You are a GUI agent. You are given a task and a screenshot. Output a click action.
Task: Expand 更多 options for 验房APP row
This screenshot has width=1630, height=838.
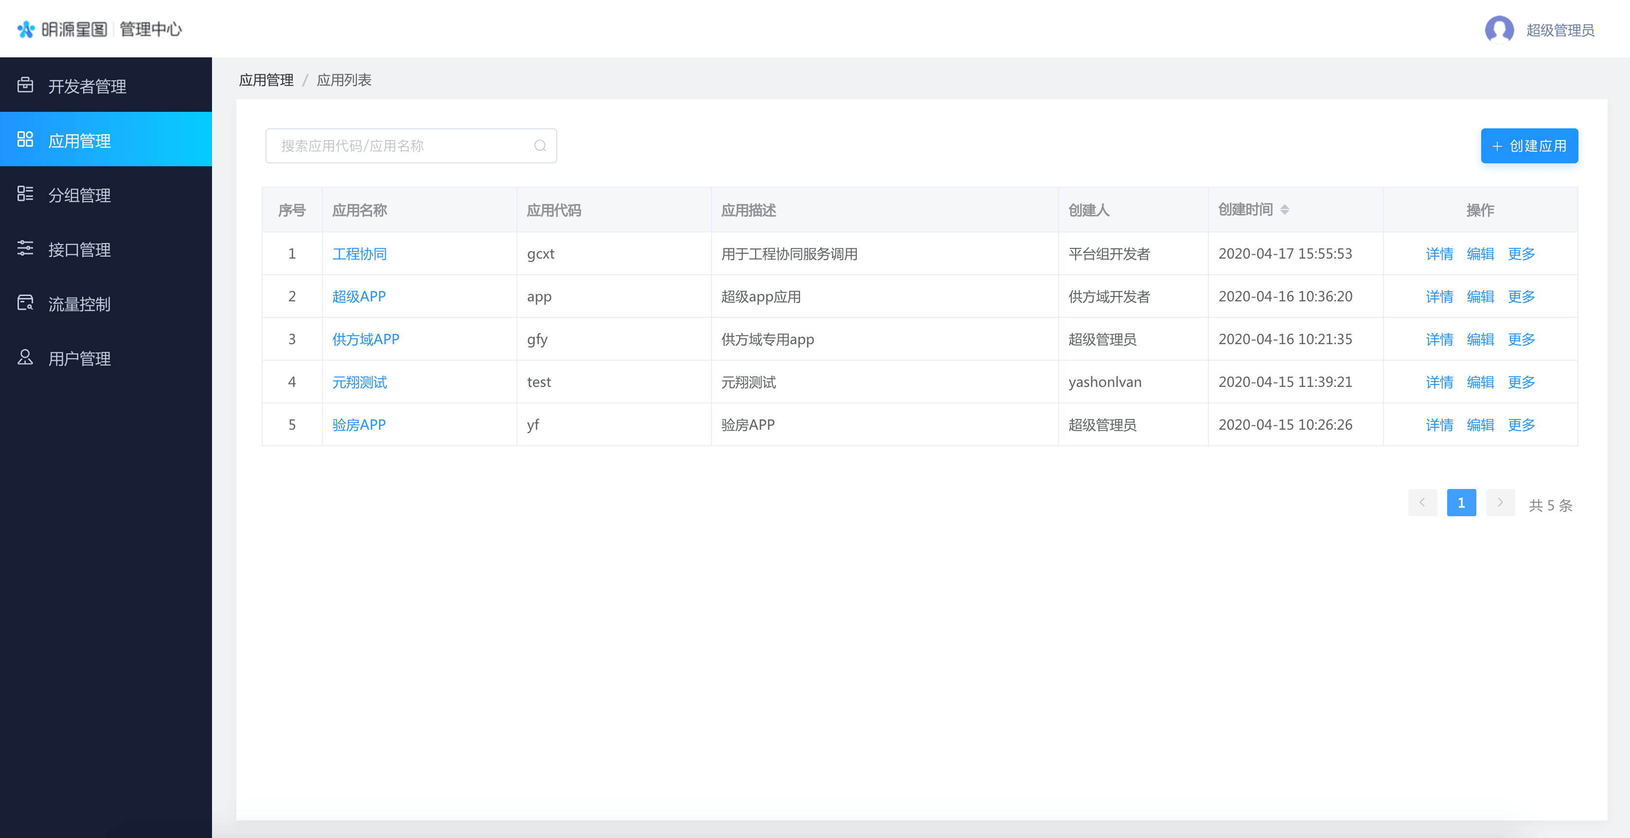pos(1521,424)
